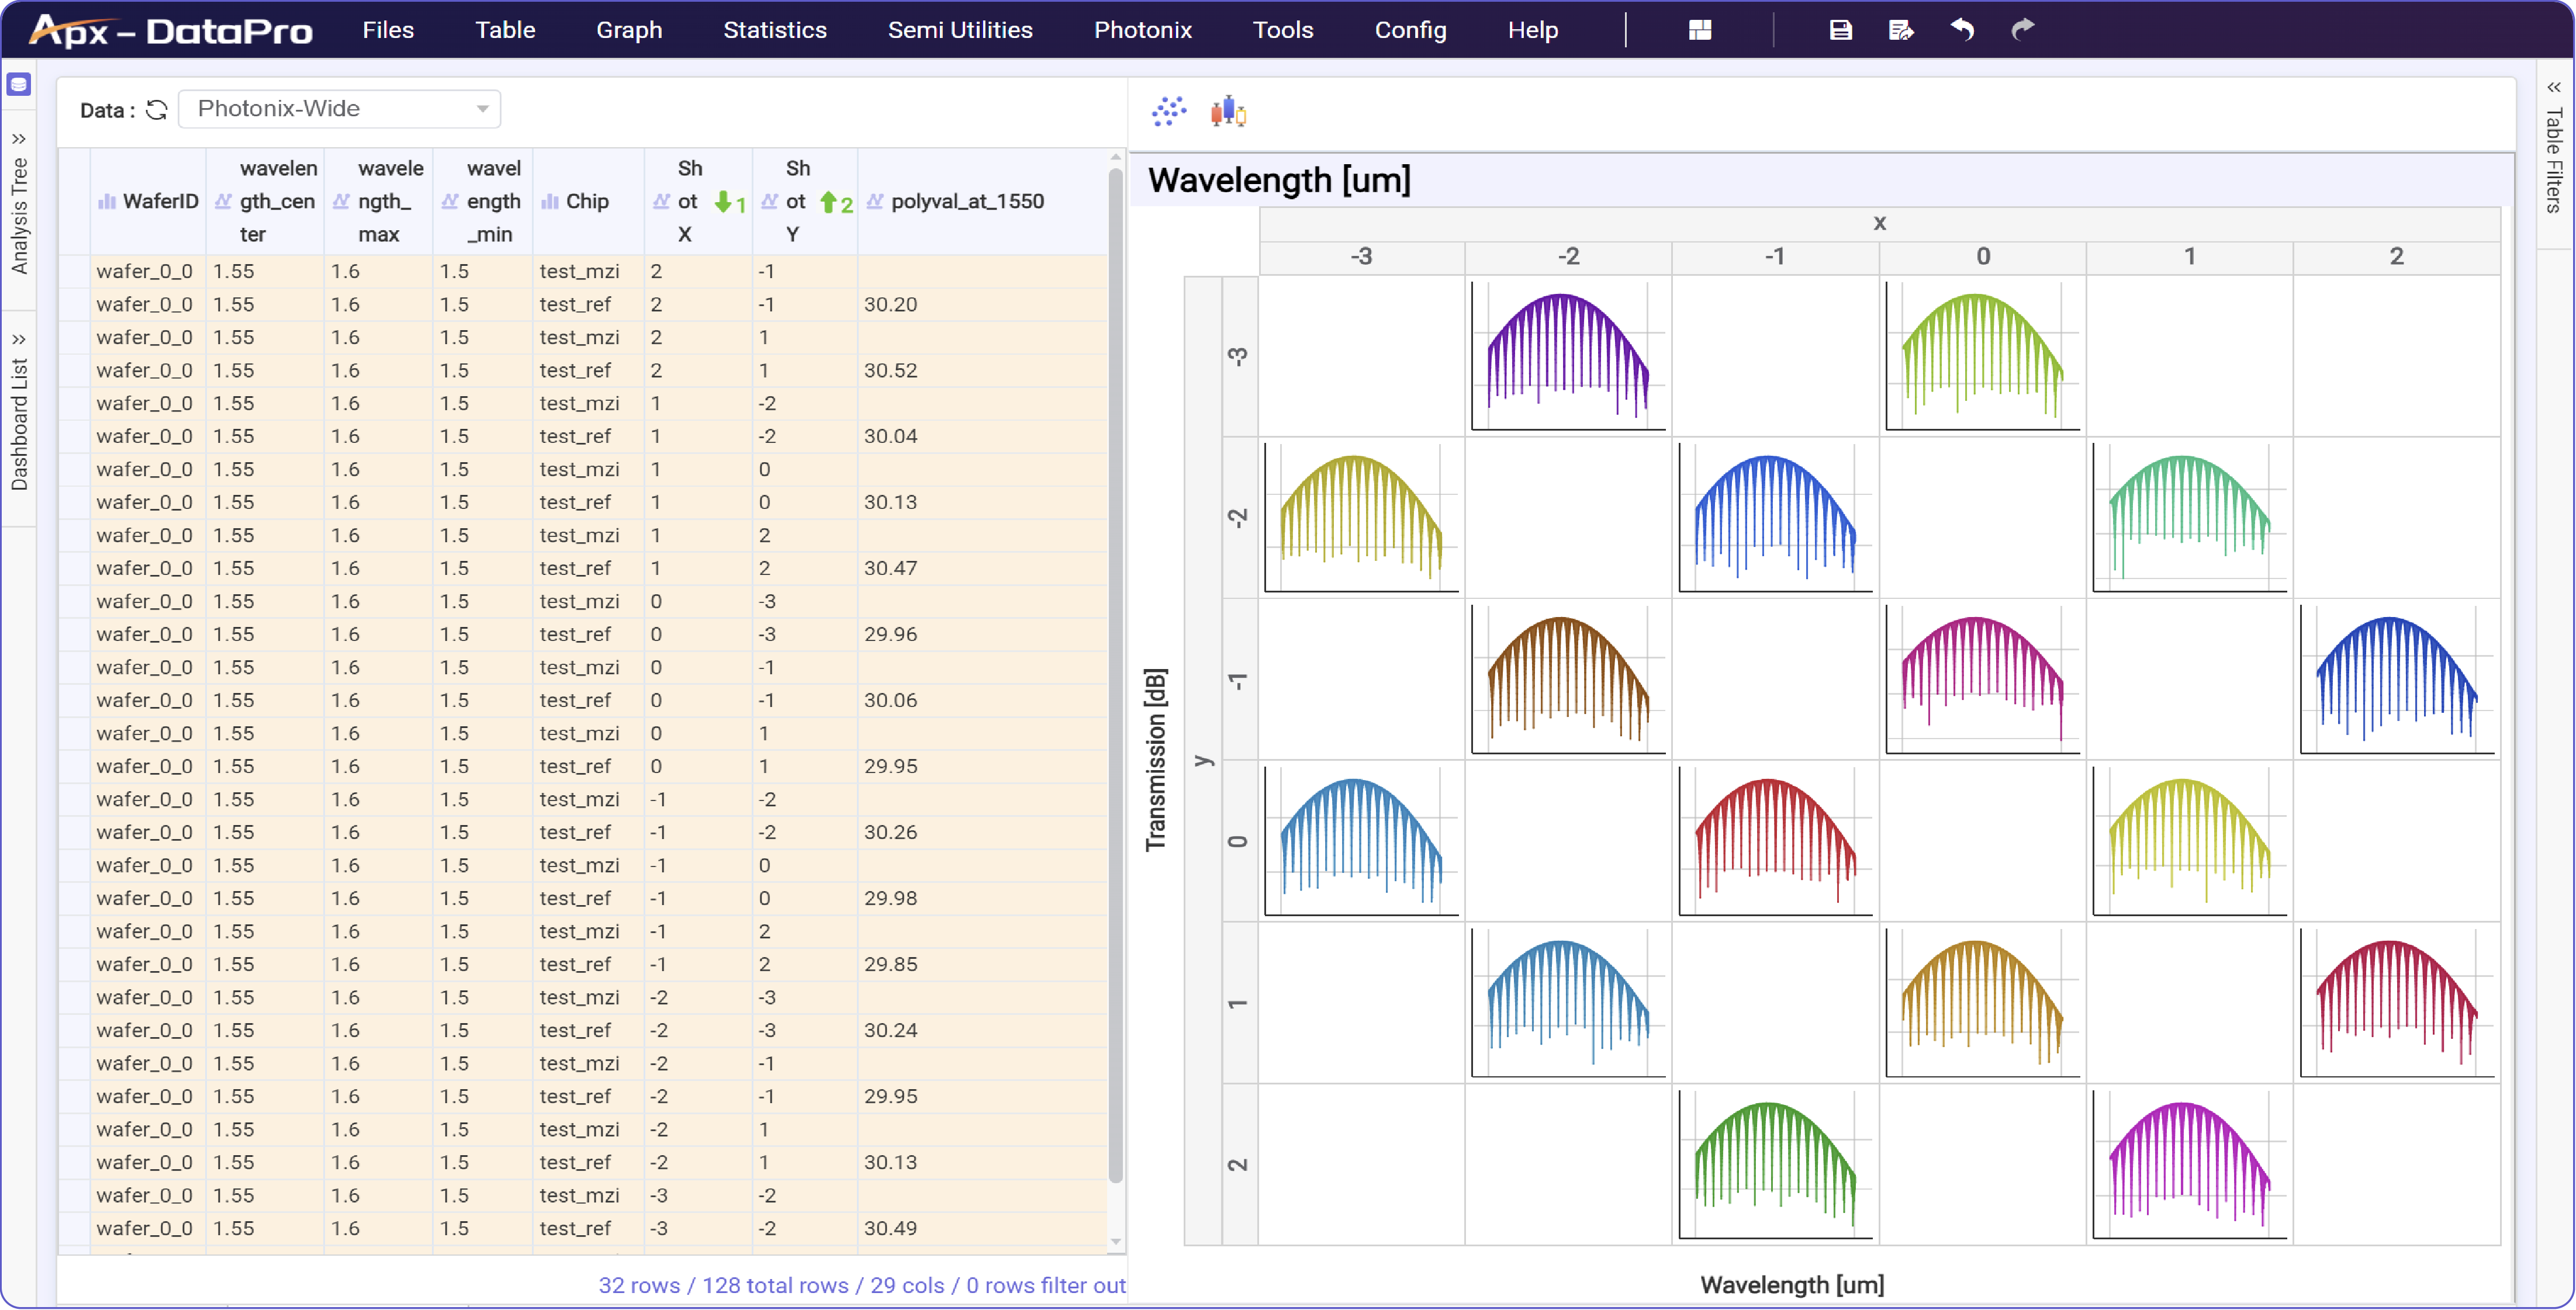This screenshot has height=1310, width=2576.
Task: Open the Statistics menu
Action: (x=775, y=30)
